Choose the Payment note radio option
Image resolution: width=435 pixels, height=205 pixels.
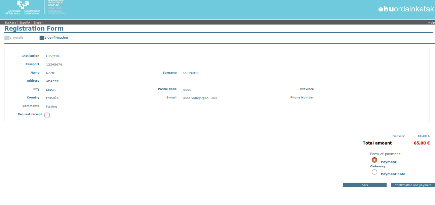pos(374,172)
